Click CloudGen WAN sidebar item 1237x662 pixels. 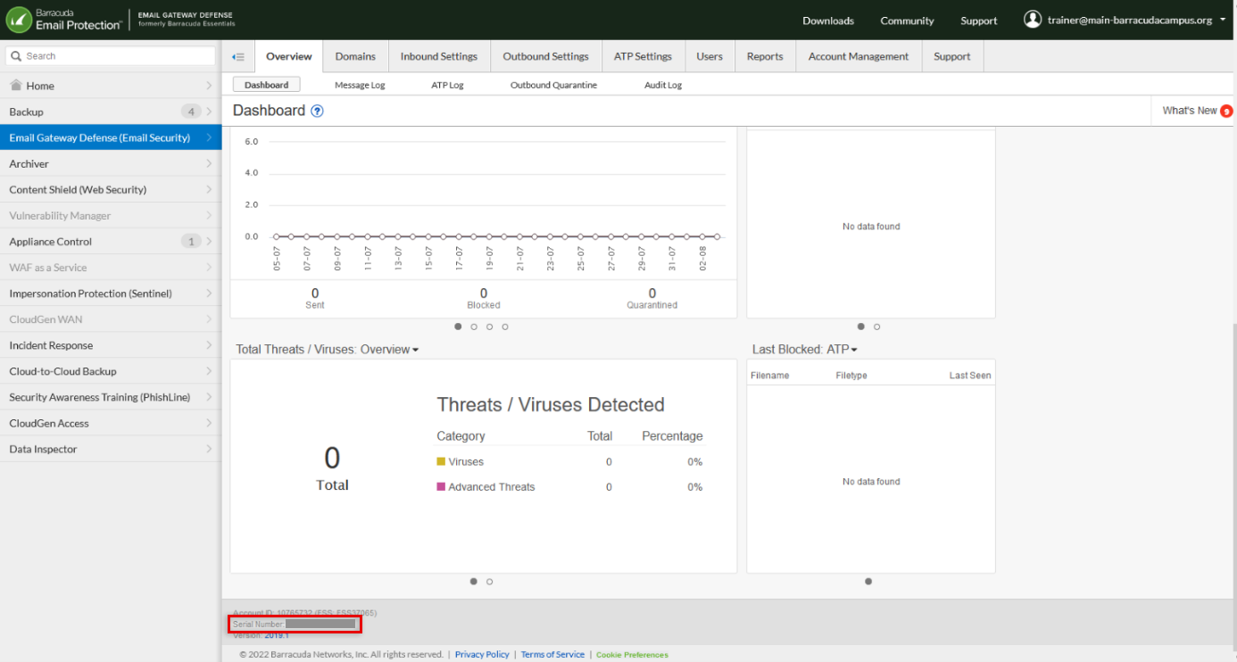pyautogui.click(x=111, y=319)
